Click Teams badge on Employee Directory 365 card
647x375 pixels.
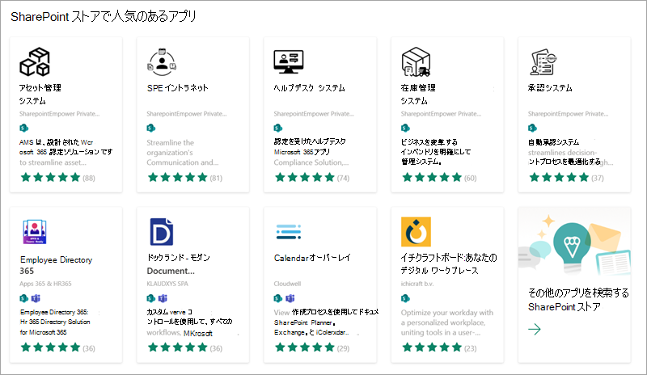(x=36, y=298)
